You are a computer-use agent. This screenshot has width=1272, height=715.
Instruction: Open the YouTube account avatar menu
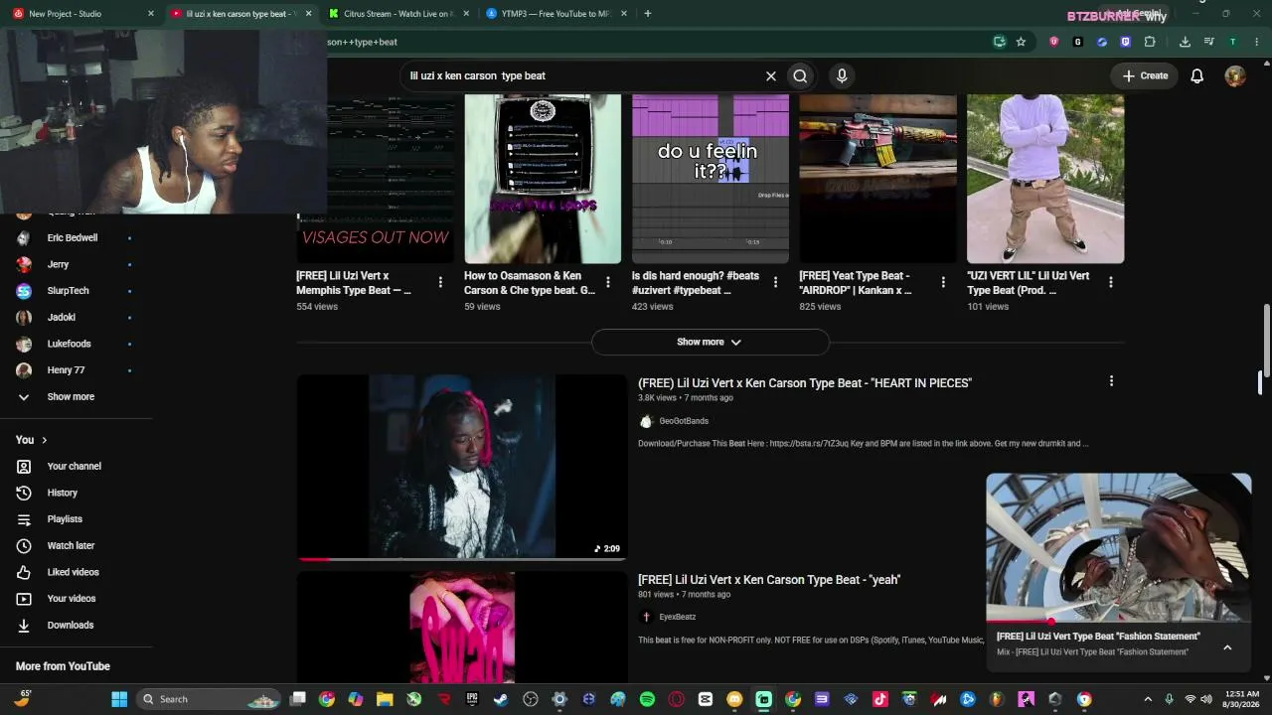pyautogui.click(x=1235, y=76)
